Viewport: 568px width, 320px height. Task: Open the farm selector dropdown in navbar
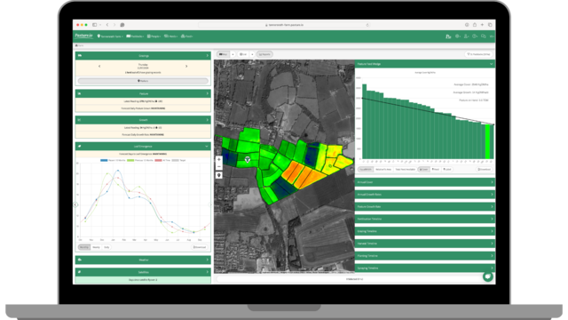pyautogui.click(x=110, y=36)
